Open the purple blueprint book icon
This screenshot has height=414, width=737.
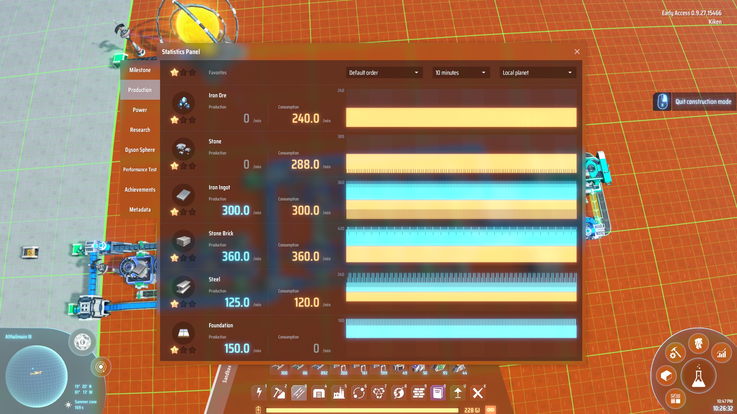[x=438, y=393]
